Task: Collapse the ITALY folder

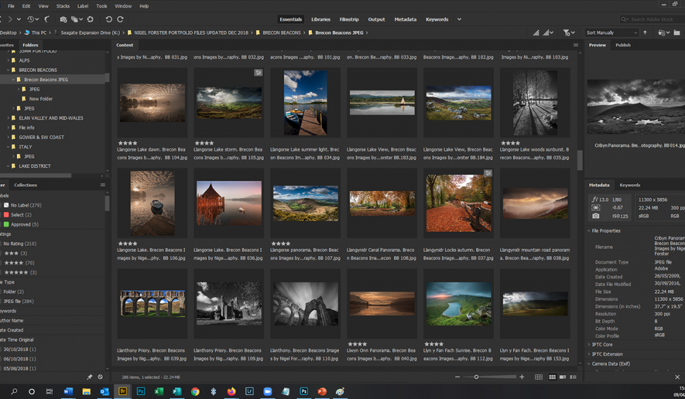Action: coord(8,146)
